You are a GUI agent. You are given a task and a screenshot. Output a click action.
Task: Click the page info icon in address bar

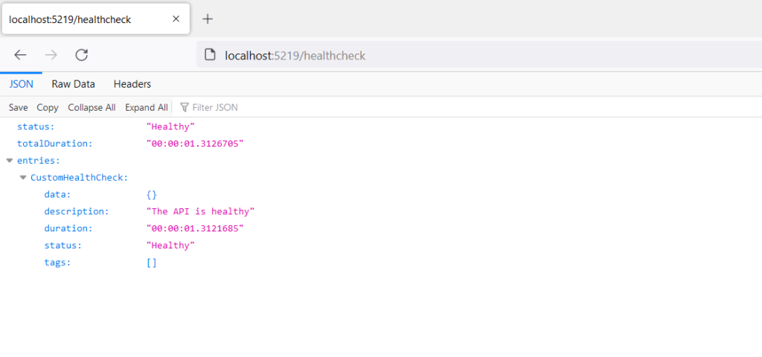coord(209,55)
